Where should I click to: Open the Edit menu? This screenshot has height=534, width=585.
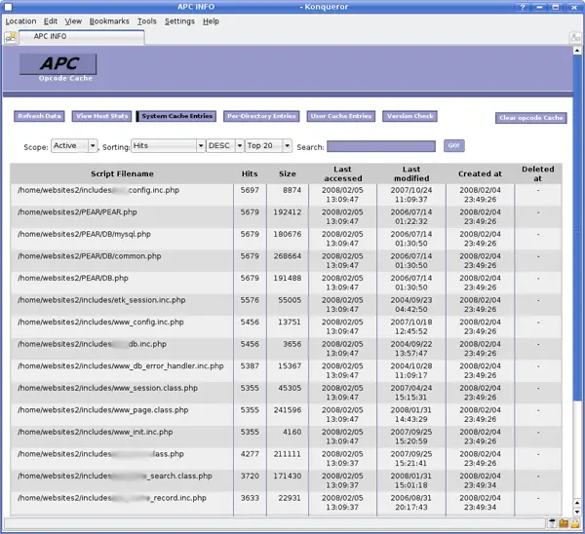pos(51,21)
